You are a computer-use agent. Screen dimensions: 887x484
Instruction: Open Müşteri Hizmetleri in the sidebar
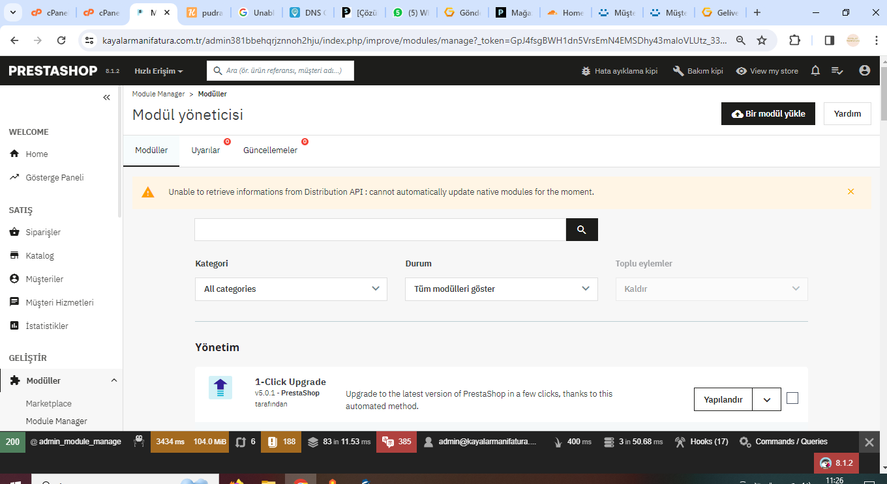point(59,303)
